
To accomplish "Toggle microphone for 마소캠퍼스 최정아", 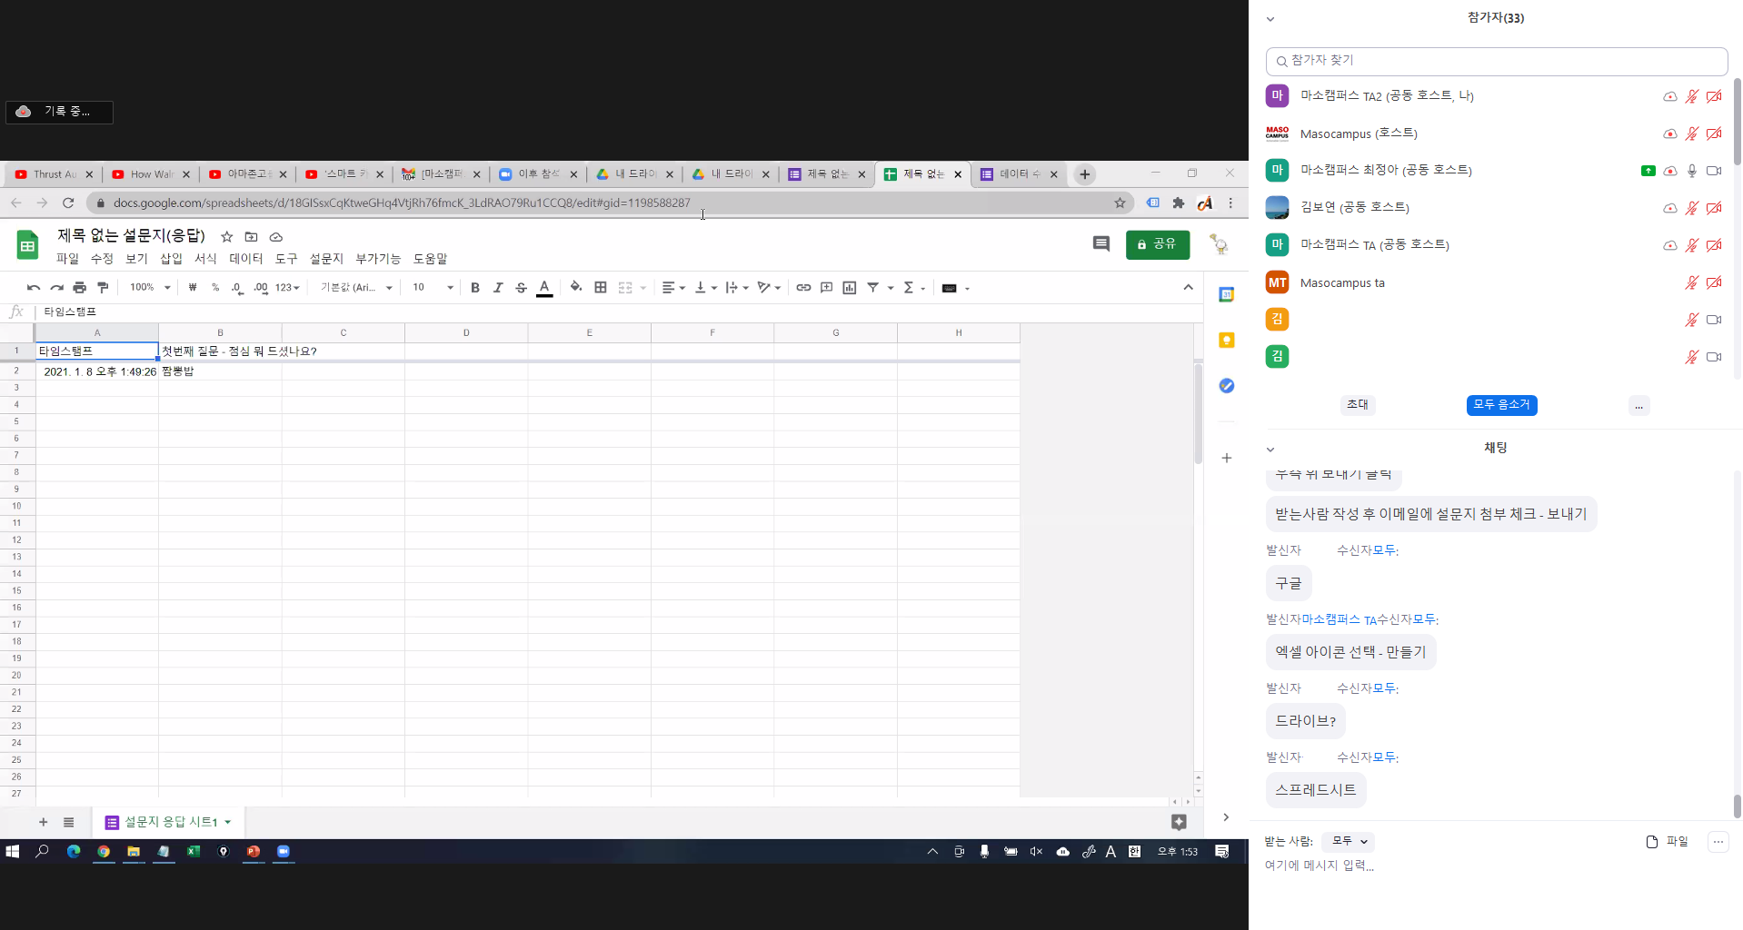I will 1691,171.
